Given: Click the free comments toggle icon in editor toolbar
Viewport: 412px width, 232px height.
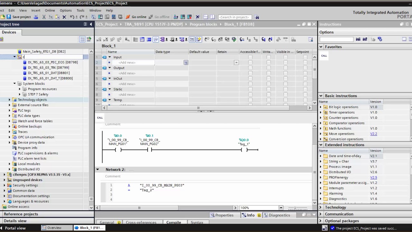Looking at the screenshot, I should (x=156, y=39).
